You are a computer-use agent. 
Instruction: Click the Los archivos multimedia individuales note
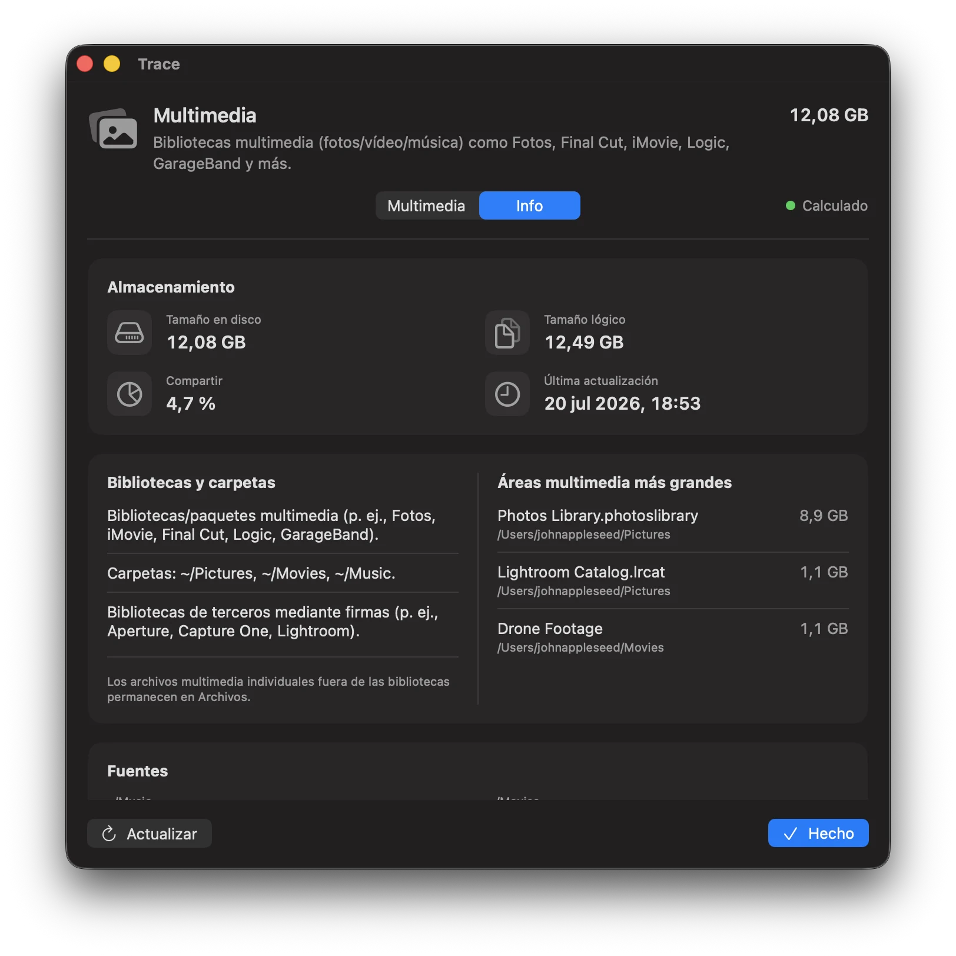point(278,689)
